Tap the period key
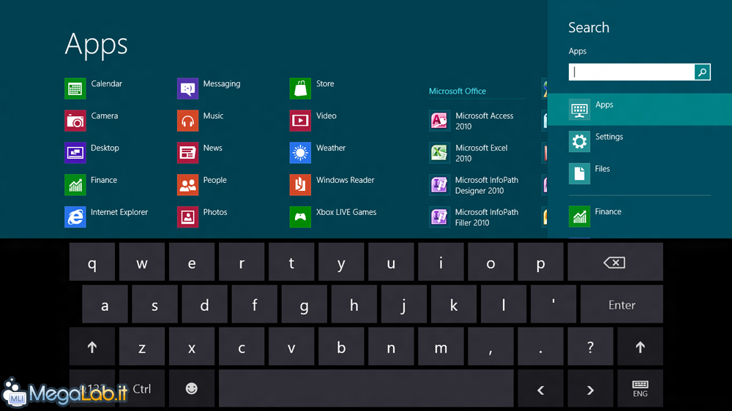 (541, 347)
